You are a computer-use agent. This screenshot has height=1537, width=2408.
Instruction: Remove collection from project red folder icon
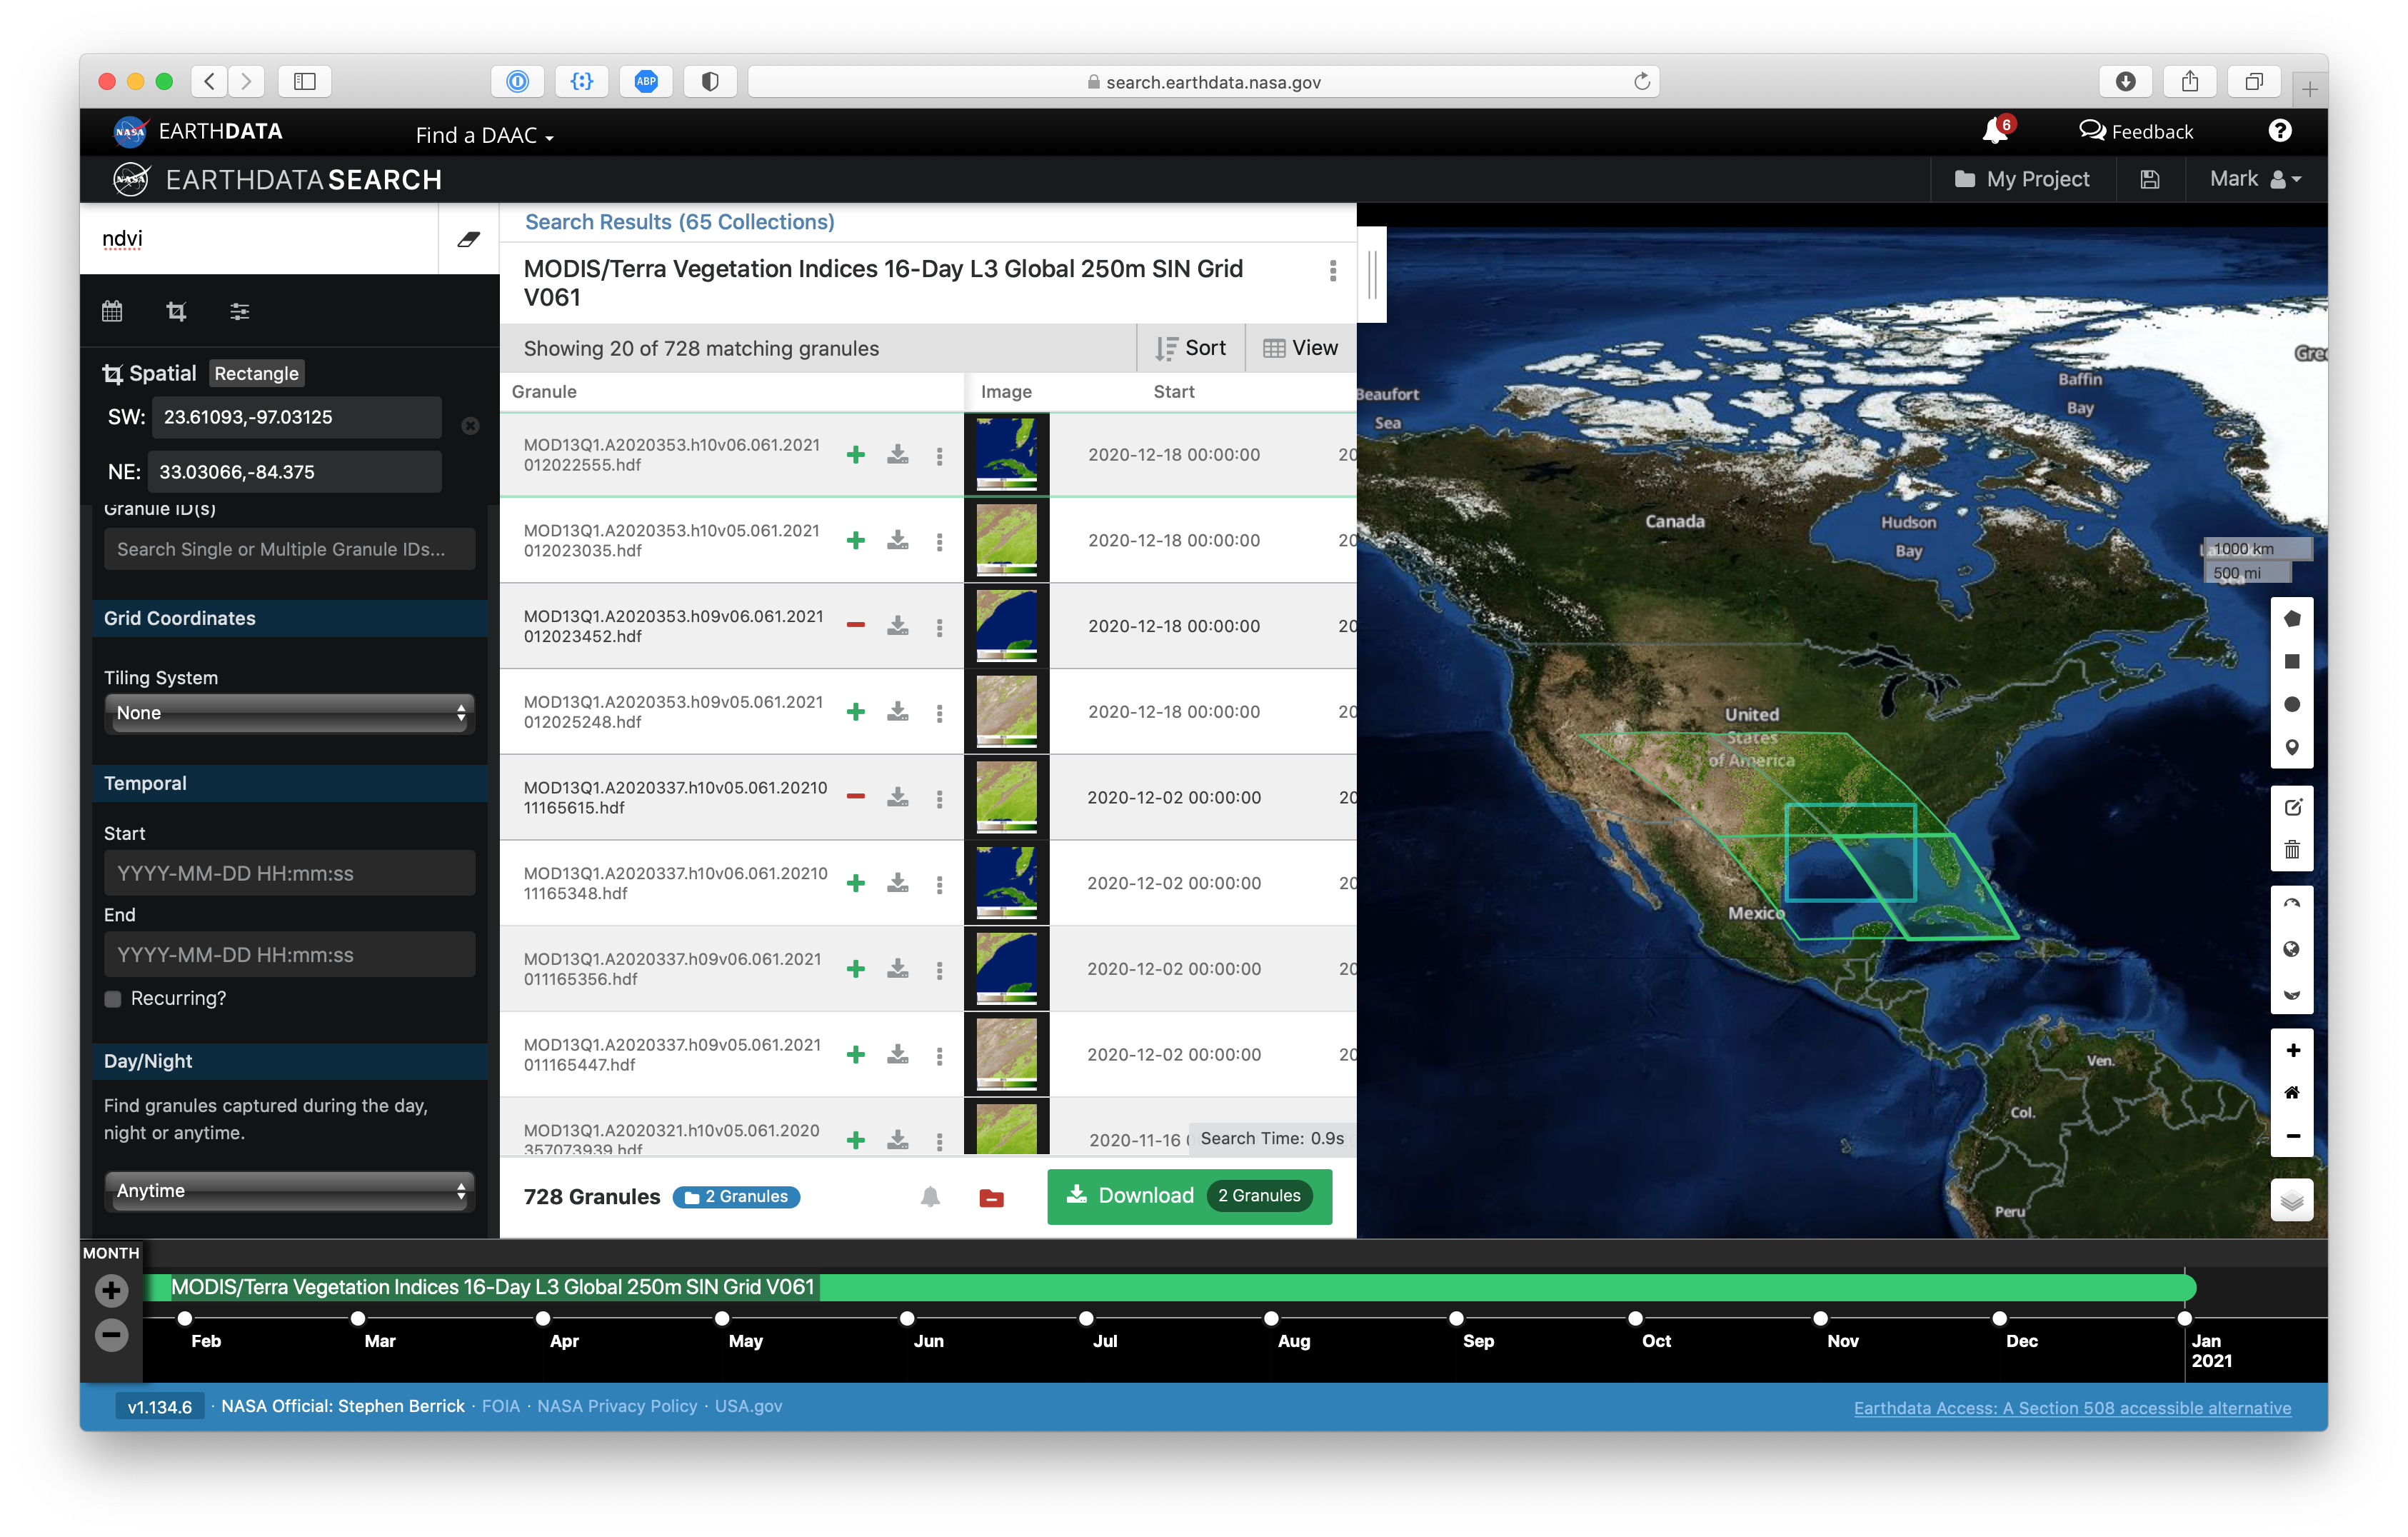991,1198
